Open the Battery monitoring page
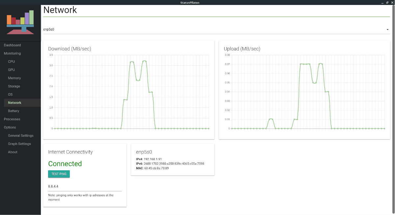395x215 pixels. 14,111
